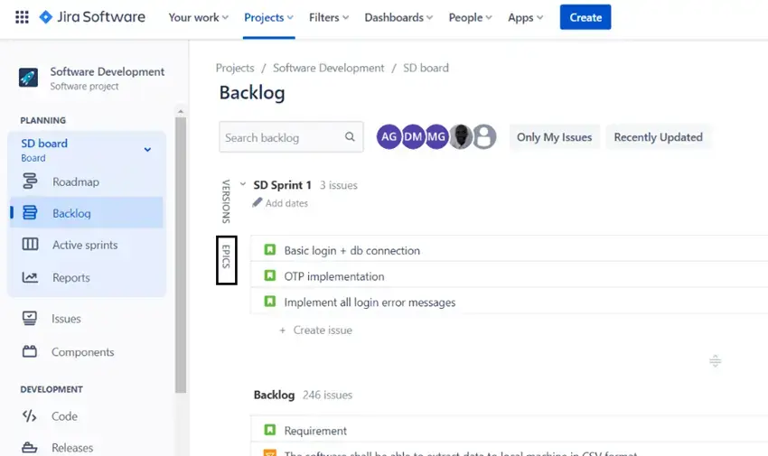Click the unassigned user avatar filter
This screenshot has height=456, width=768.
485,137
